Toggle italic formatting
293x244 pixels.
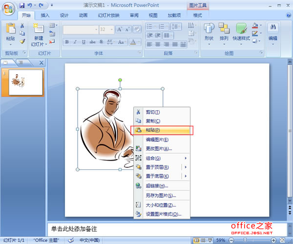coord(75,42)
